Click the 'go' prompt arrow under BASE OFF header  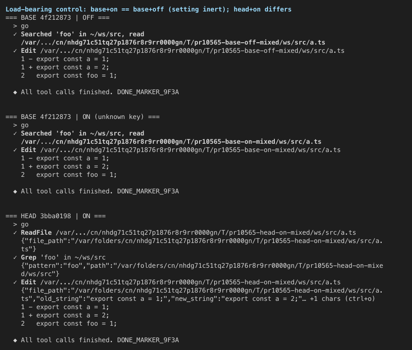pos(15,26)
